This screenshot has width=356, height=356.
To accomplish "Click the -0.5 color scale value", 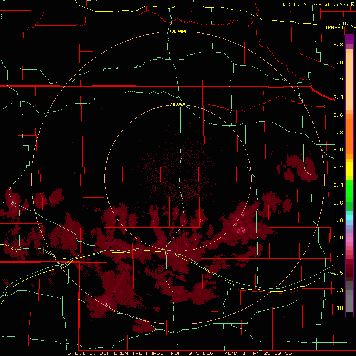I will (337, 273).
